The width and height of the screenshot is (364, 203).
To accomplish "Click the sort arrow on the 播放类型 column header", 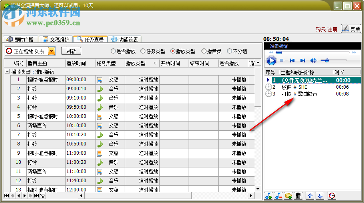I will click(x=155, y=63).
